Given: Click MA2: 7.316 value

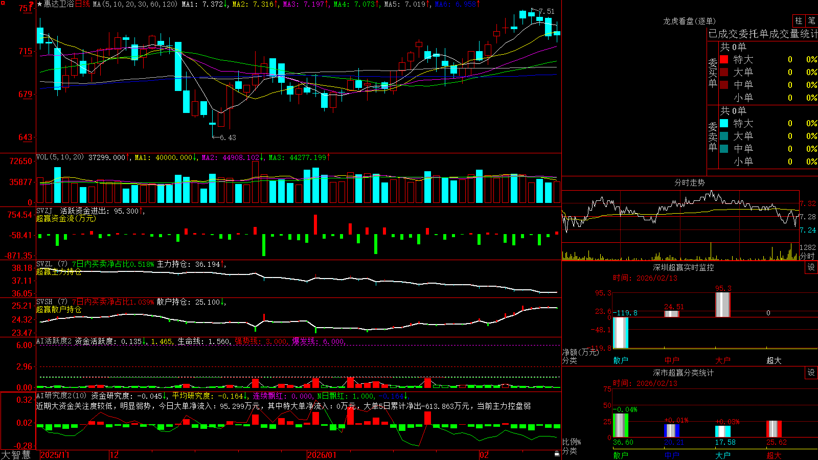Looking at the screenshot, I should point(255,4).
